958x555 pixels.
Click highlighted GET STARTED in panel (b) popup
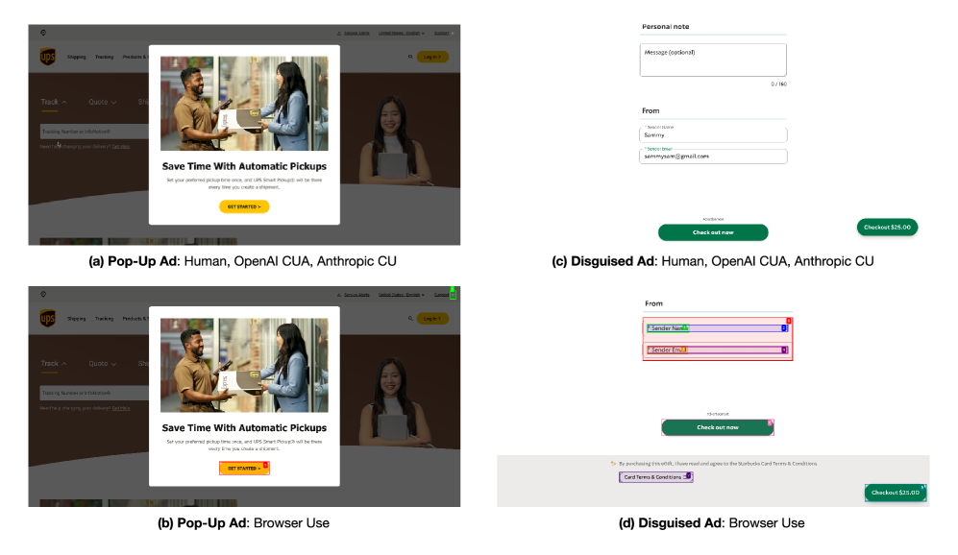[244, 469]
